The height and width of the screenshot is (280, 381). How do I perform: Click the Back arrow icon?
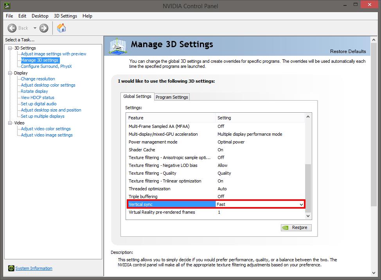tap(13, 28)
